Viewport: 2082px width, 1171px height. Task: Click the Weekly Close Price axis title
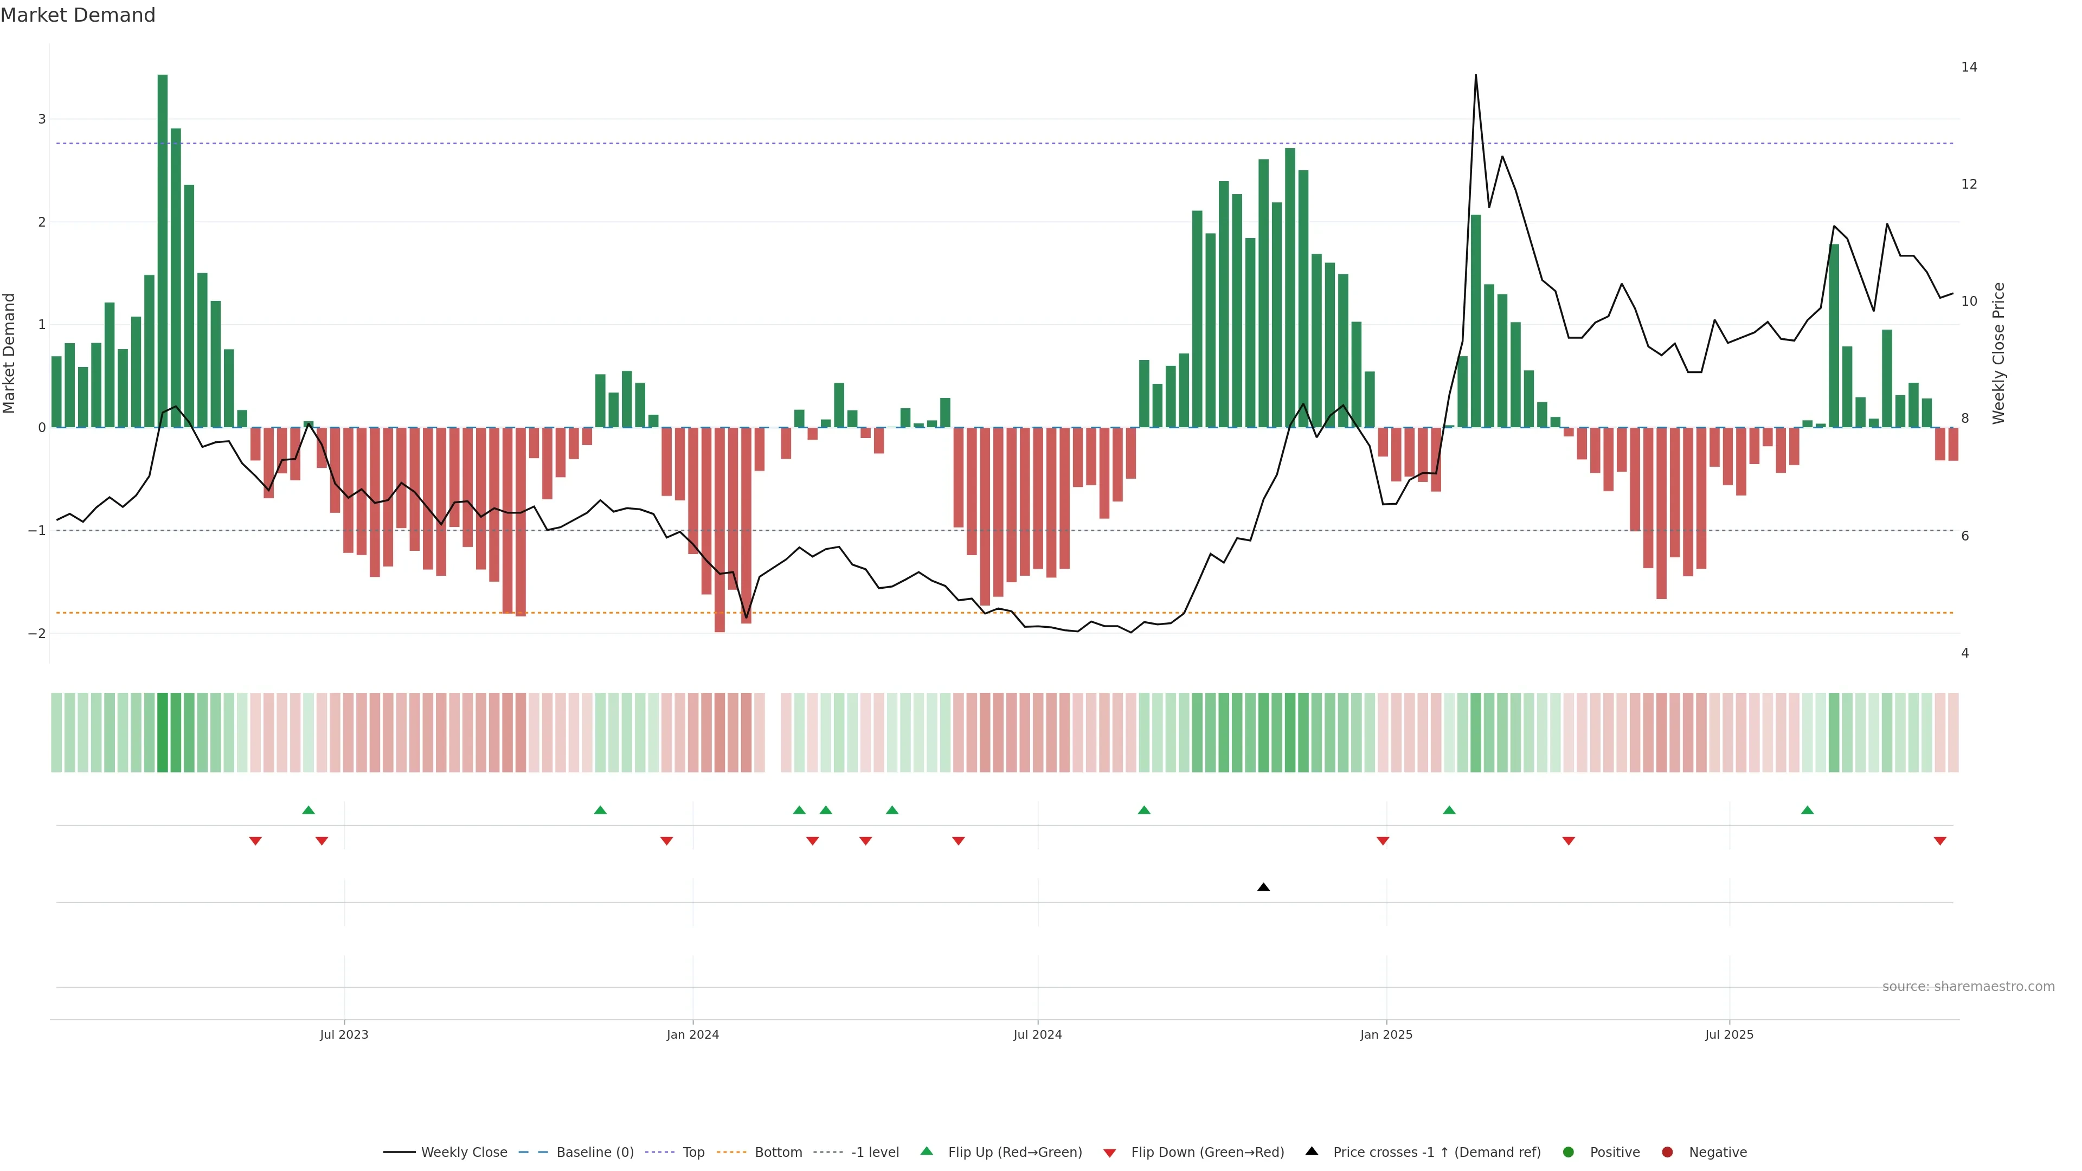[x=1999, y=353]
